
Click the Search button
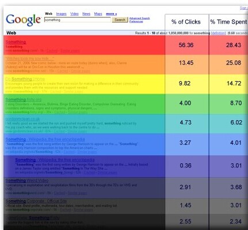120,20
